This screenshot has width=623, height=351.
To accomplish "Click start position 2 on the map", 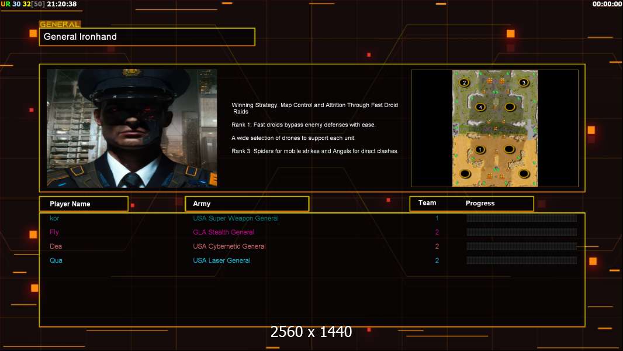I will point(464,82).
